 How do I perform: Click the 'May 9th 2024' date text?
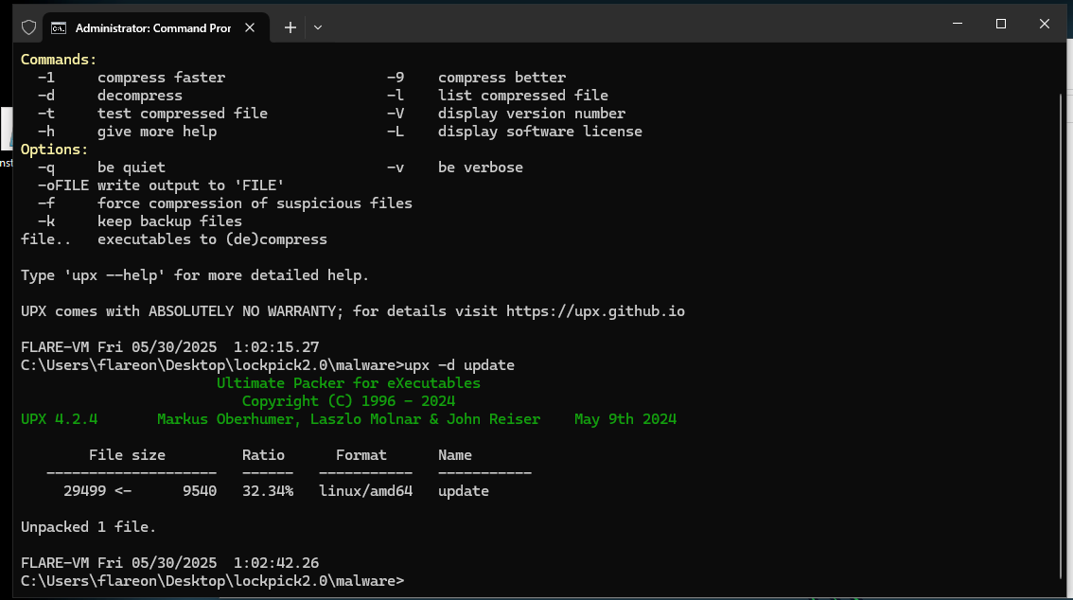point(625,419)
